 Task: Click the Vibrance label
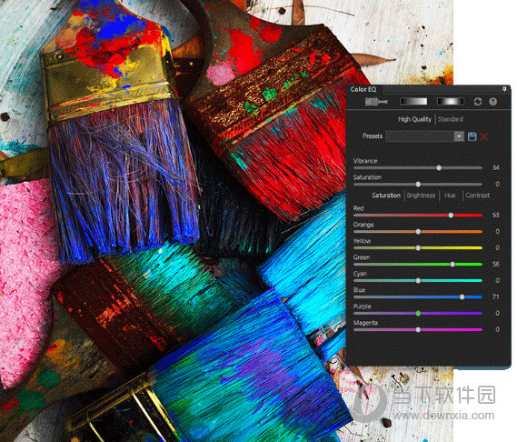pyautogui.click(x=365, y=161)
